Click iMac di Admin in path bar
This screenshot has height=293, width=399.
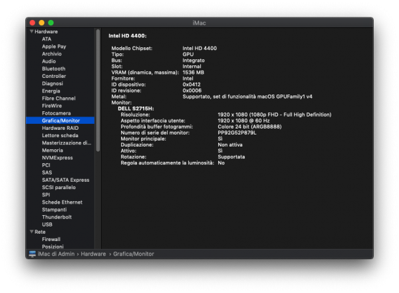(x=57, y=254)
